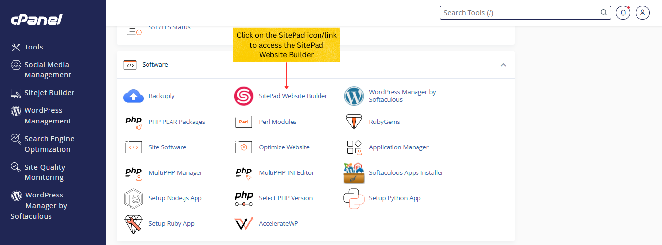The height and width of the screenshot is (245, 662).
Task: Open the AccelerateWP icon
Action: (244, 223)
